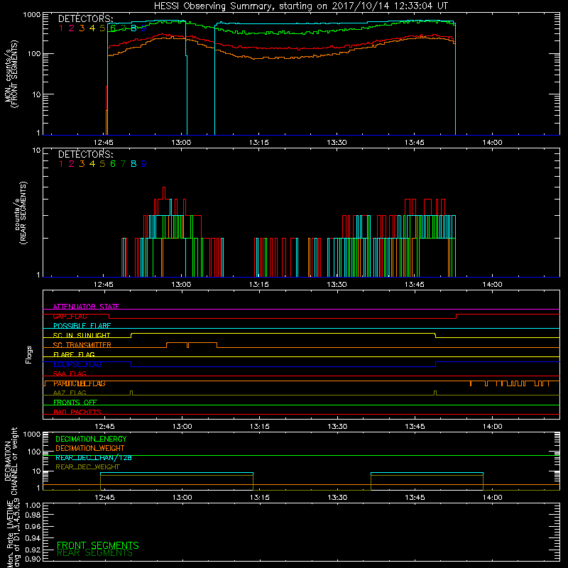Click the 0.90 value on the livetime y-axis
Viewport: 568px width, 568px height.
tap(33, 559)
